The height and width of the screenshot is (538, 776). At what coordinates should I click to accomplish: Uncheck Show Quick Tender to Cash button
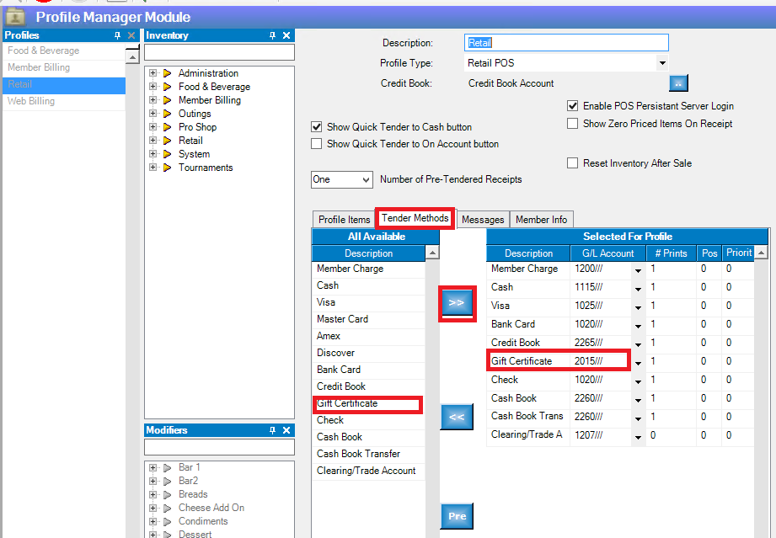pos(317,127)
